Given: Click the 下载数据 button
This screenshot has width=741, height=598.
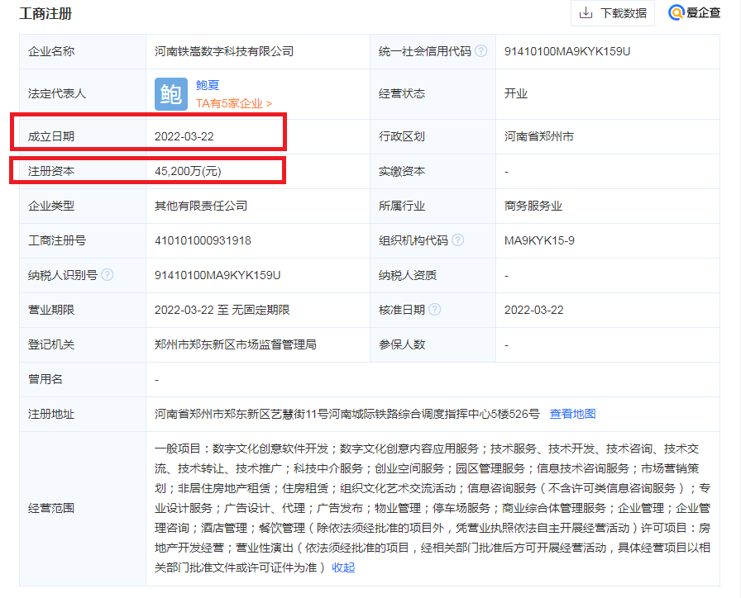Looking at the screenshot, I should click(612, 13).
